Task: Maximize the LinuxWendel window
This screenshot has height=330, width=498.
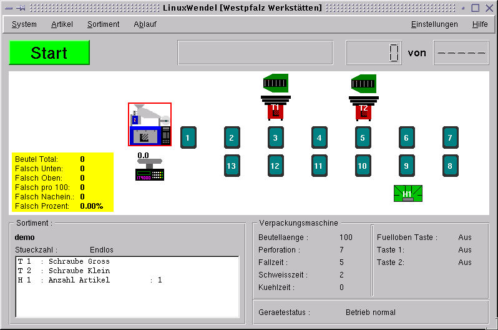Action: pyautogui.click(x=475, y=8)
